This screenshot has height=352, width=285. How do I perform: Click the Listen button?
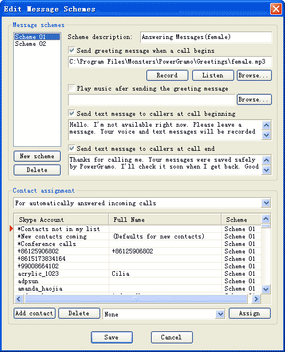pyautogui.click(x=213, y=75)
